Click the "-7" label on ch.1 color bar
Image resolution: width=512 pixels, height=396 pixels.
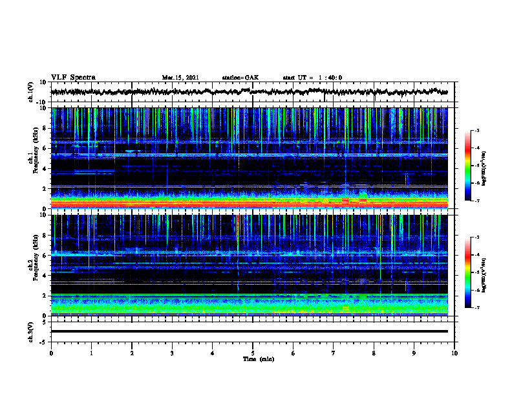point(476,201)
